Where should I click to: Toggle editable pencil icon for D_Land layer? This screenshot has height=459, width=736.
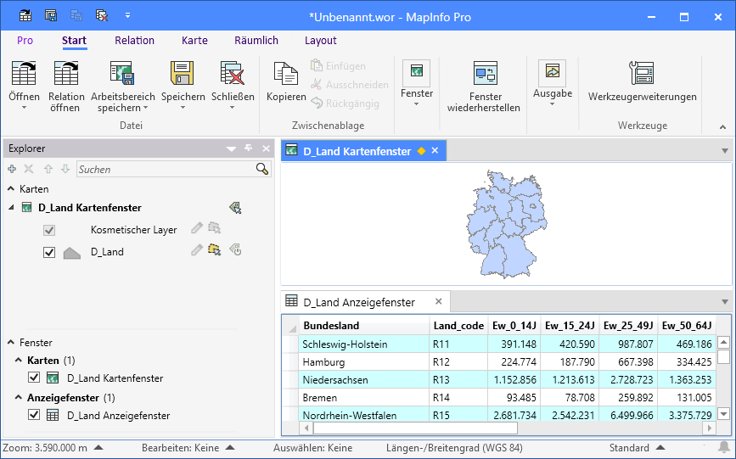point(197,249)
